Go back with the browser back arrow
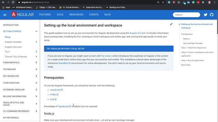 pyautogui.click(x=3, y=2)
